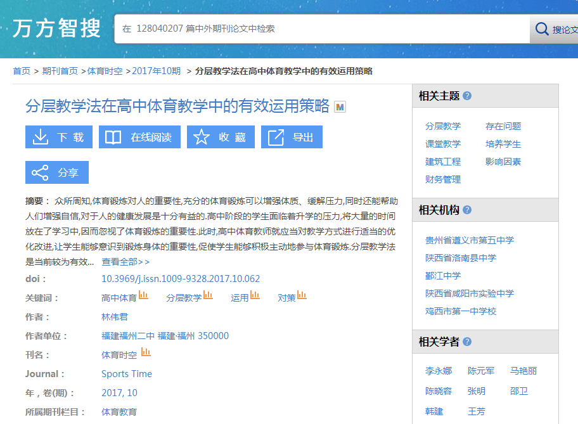Open chart icon beside journal name 体育时空
The width and height of the screenshot is (578, 424).
pyautogui.click(x=146, y=352)
